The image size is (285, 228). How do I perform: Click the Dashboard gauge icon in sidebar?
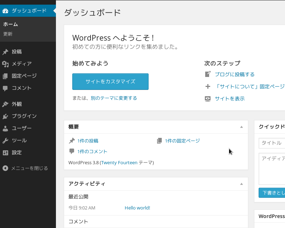[5, 11]
